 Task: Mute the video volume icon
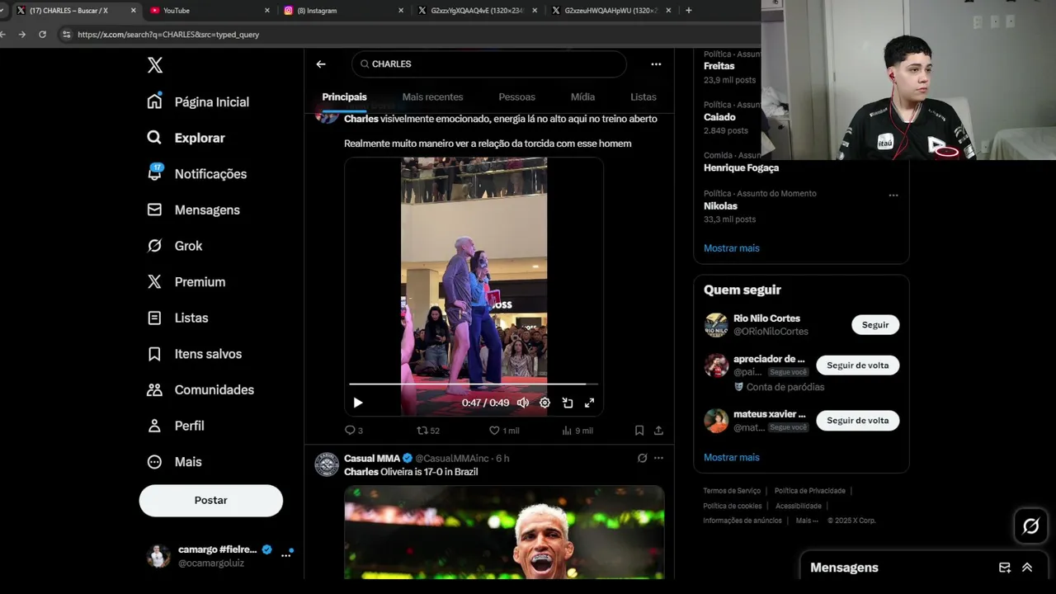pyautogui.click(x=523, y=403)
